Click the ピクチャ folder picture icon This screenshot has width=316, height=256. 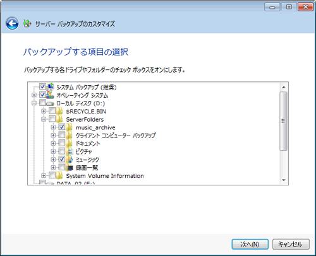70,151
